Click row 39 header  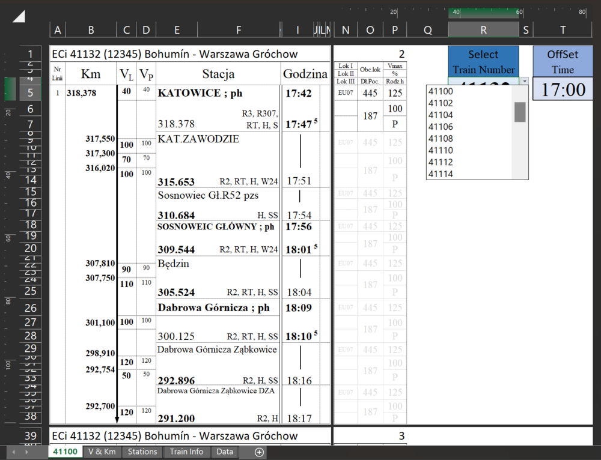(x=31, y=435)
